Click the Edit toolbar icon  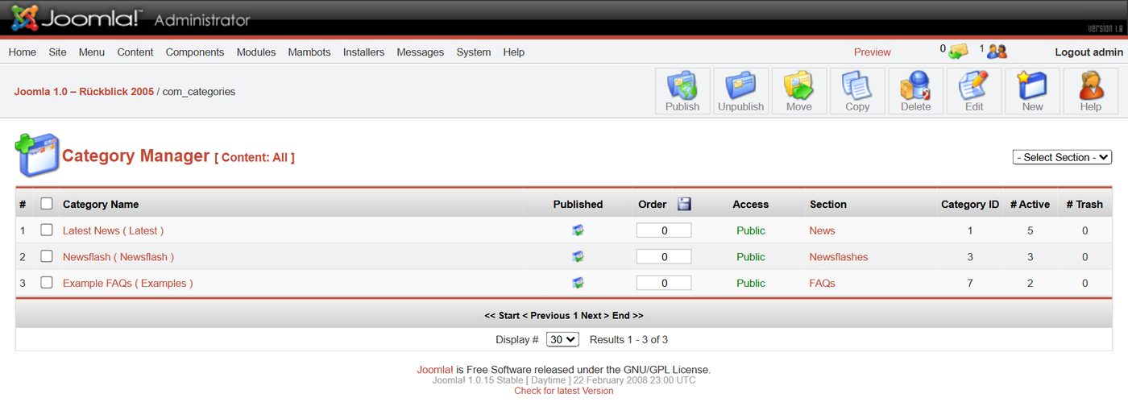974,91
